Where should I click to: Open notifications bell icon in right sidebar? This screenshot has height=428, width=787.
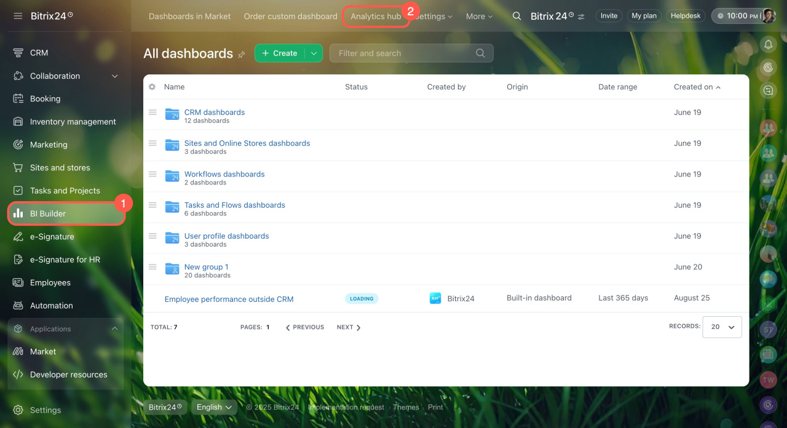click(x=768, y=44)
